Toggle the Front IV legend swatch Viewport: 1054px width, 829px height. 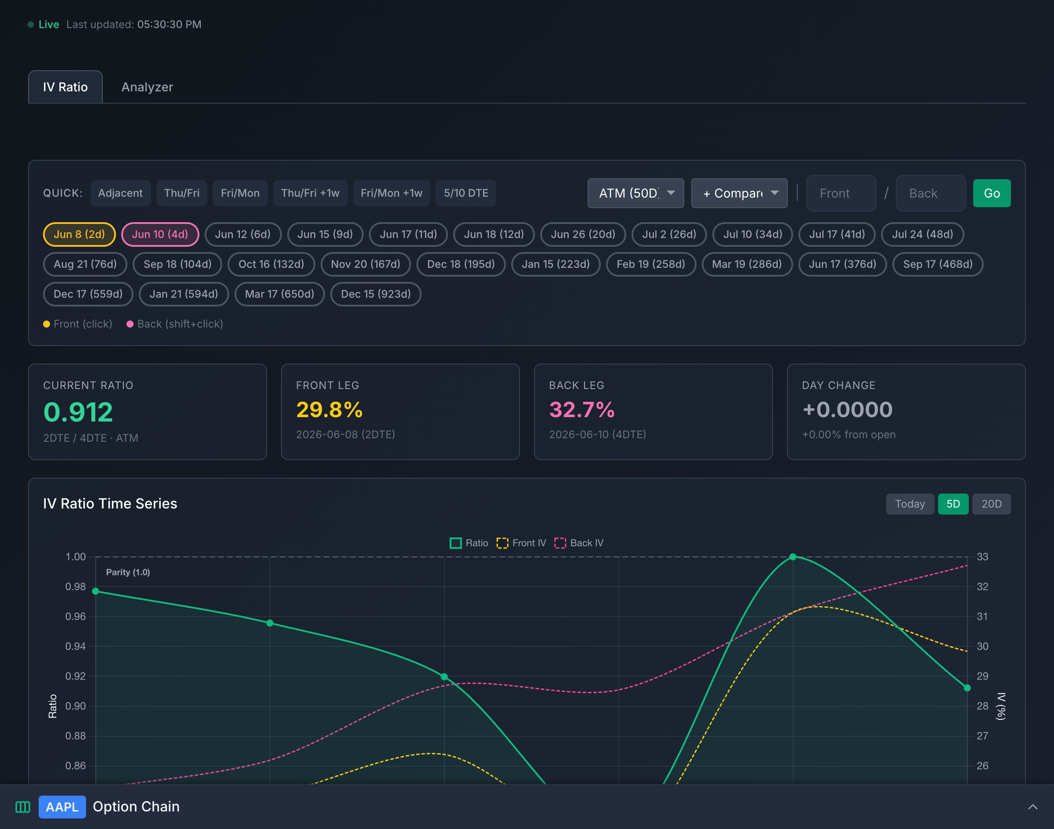[x=502, y=543]
